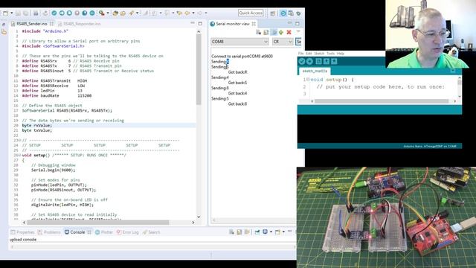
Task: Select the Console tab in bottom panel
Action: pos(77,232)
